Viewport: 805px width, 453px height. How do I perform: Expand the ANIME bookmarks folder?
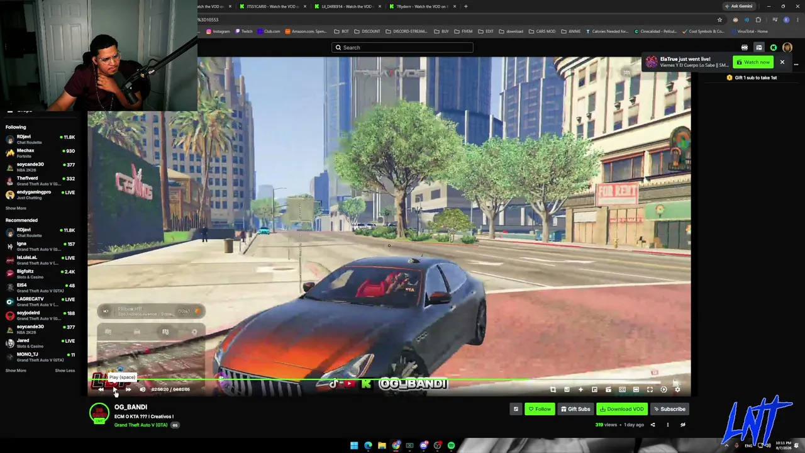pos(571,31)
